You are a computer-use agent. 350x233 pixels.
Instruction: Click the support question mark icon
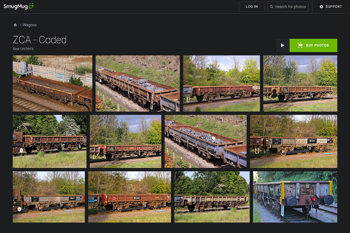[x=321, y=7]
